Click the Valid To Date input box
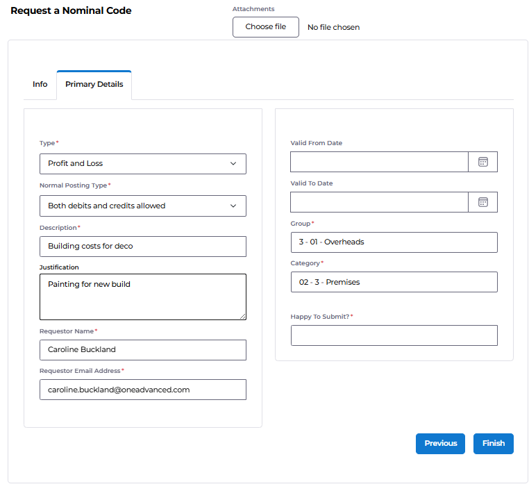 379,202
